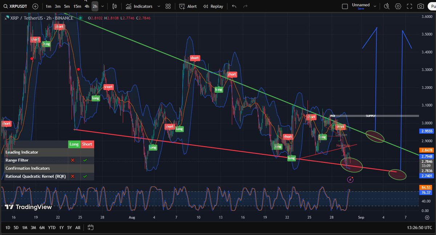This screenshot has height=235, width=436.
Task: Select the 1m timeframe
Action: 48,6
